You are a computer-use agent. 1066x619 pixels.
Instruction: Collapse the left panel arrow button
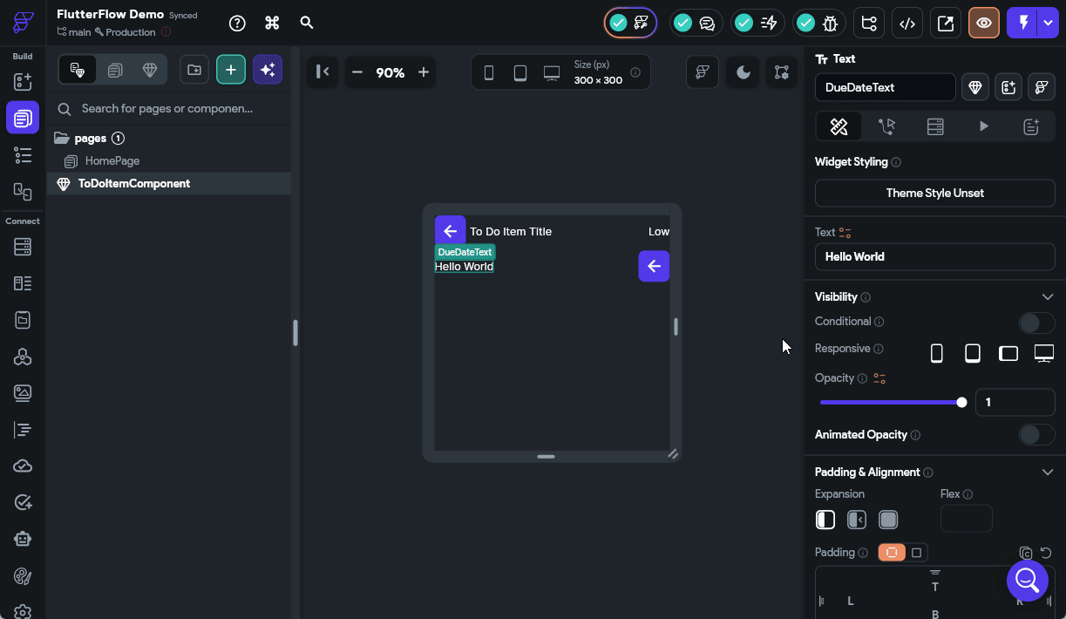323,72
